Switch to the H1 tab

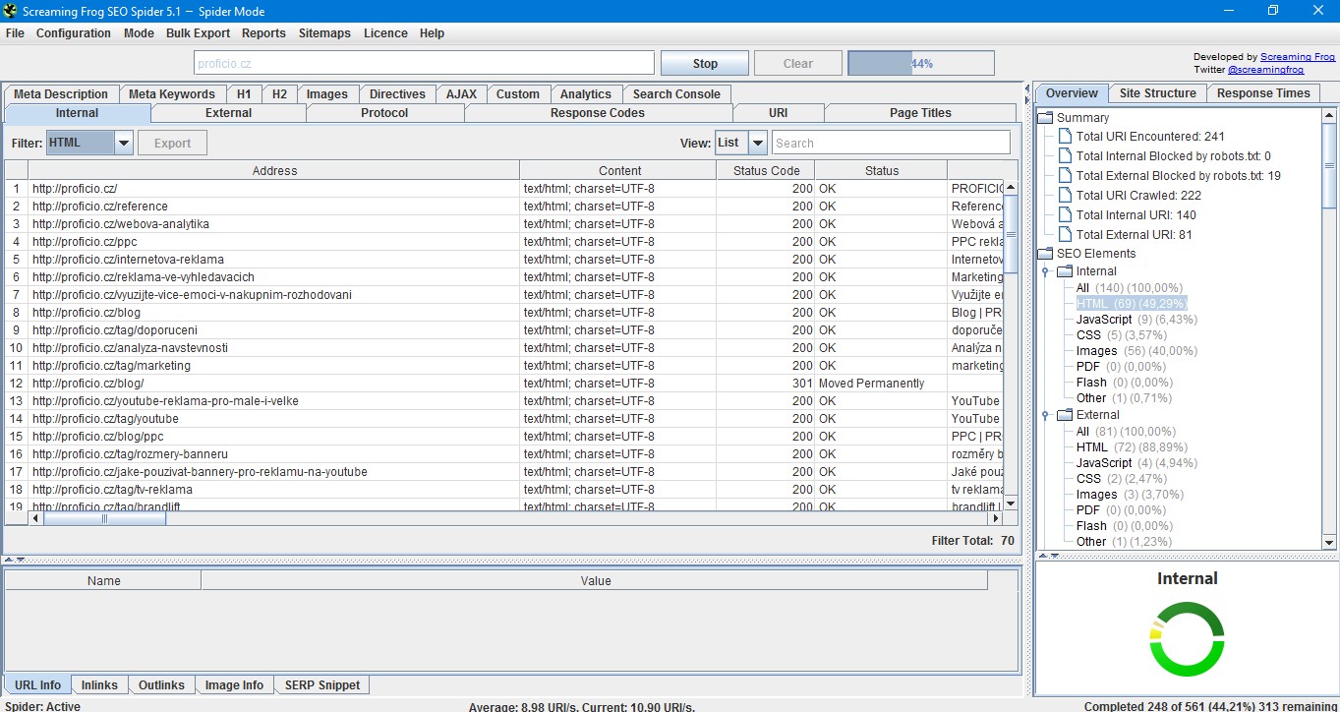coord(244,94)
